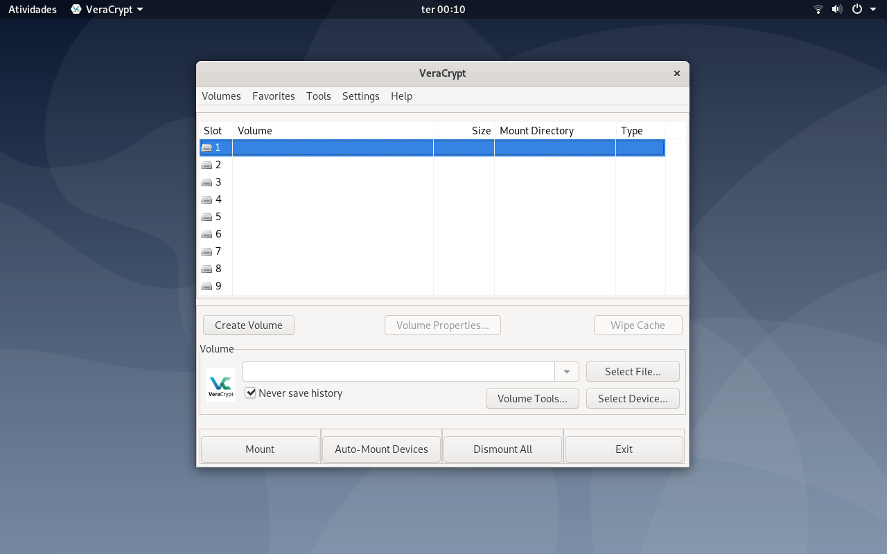Select drive slot 8 icon

pyautogui.click(x=207, y=269)
